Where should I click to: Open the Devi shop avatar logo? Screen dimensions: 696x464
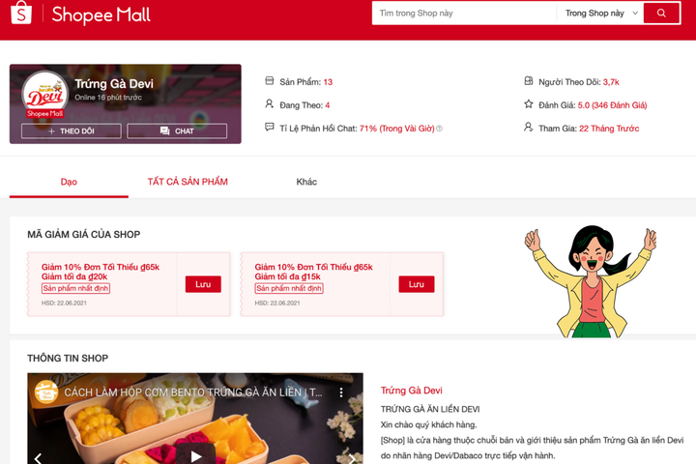(44, 93)
